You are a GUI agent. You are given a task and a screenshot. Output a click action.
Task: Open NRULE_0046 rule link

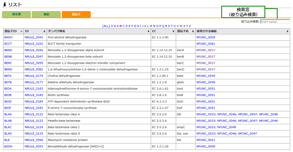pos(34,50)
